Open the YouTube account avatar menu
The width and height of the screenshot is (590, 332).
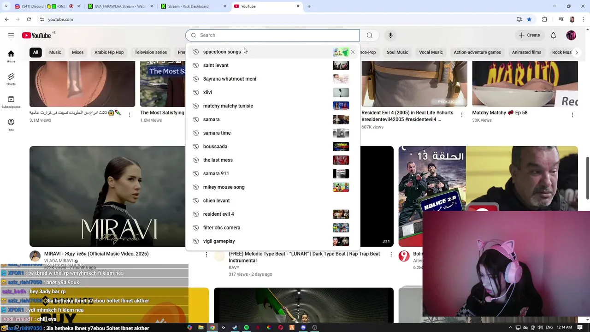click(x=571, y=35)
